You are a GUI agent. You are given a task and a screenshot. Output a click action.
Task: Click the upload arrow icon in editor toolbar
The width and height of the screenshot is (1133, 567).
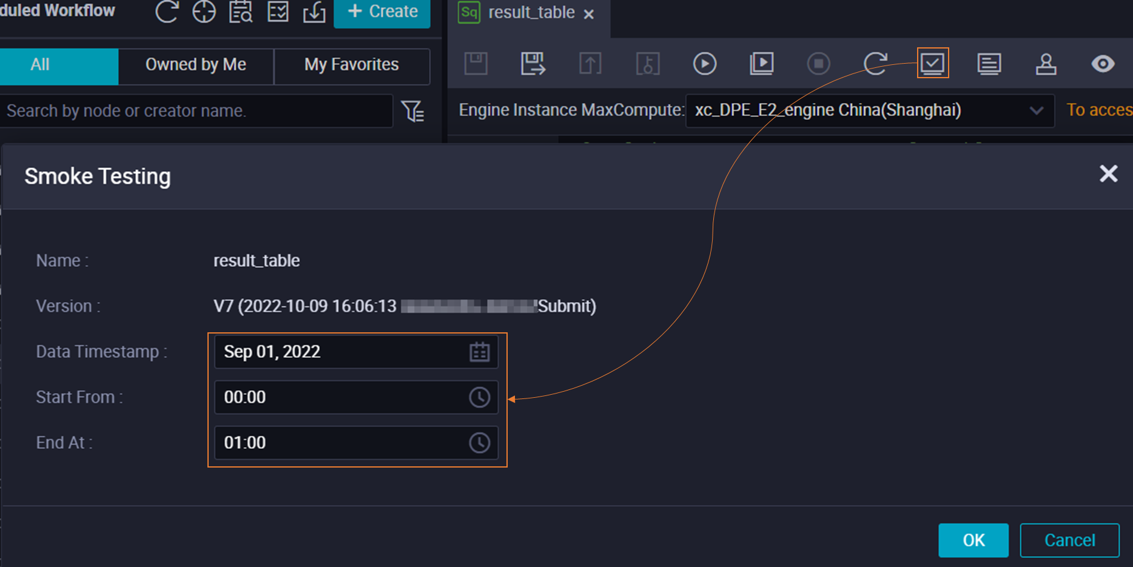(590, 64)
